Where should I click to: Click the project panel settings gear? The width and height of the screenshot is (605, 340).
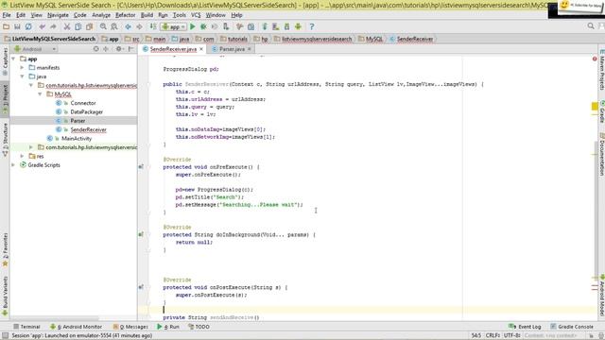[x=119, y=49]
